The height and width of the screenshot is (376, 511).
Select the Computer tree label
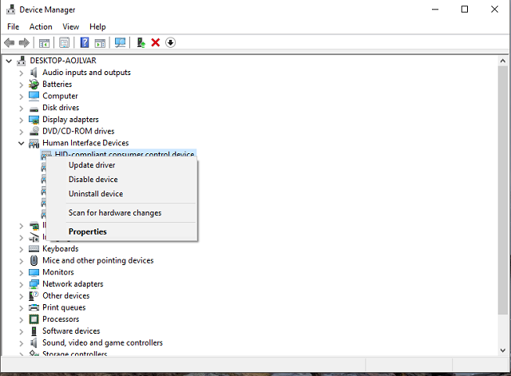coord(60,96)
